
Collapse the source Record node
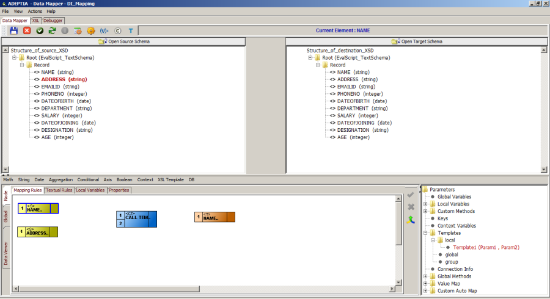(x=21, y=65)
